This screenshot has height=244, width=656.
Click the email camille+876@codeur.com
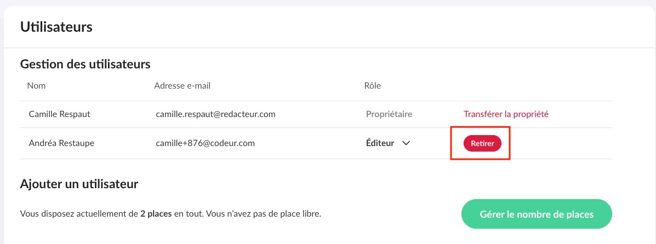(206, 143)
